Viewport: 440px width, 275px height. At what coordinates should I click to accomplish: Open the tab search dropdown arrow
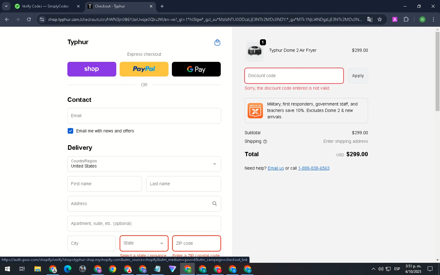pos(6,6)
